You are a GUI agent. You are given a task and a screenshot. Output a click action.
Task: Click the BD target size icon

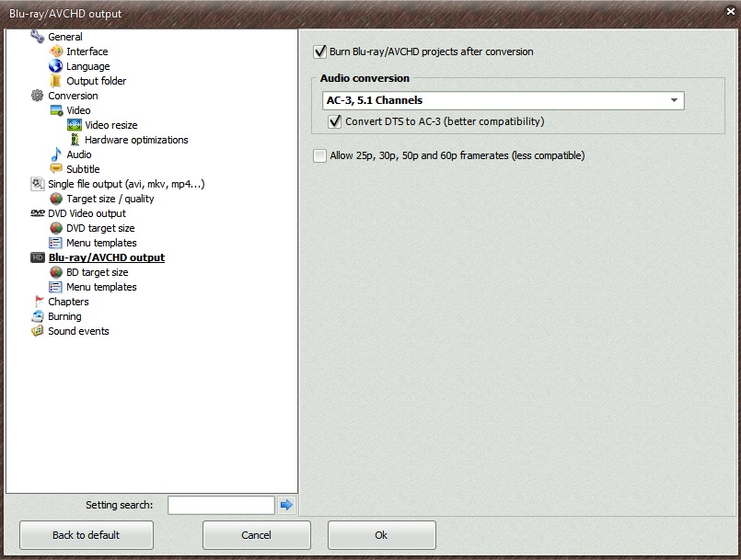coord(56,272)
